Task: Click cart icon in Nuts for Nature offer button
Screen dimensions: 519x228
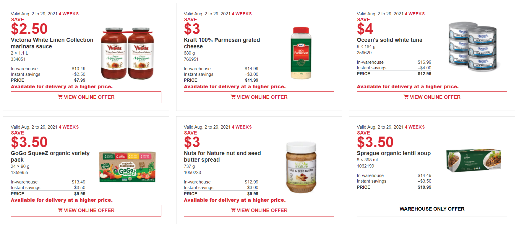Action: coord(233,210)
